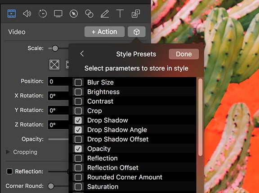Check the Brightness parameter
The image size is (259, 193).
click(x=78, y=92)
